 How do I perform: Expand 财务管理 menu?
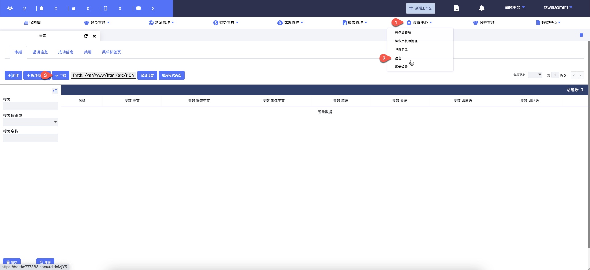click(x=226, y=22)
